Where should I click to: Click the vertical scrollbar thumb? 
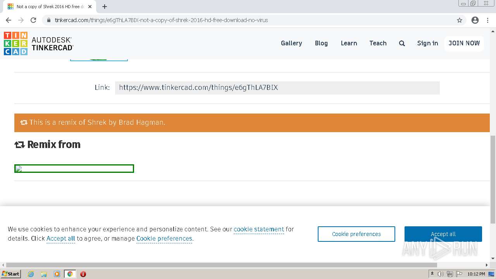coord(493,180)
